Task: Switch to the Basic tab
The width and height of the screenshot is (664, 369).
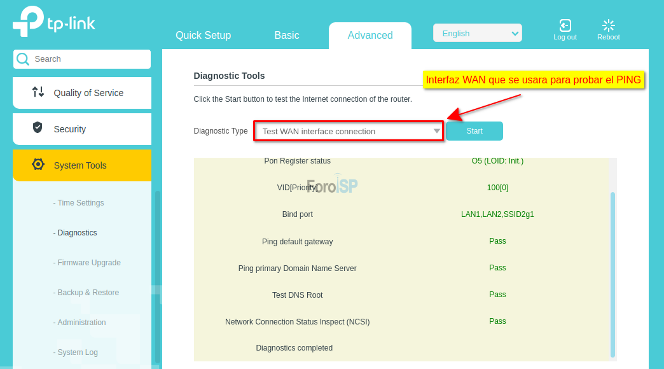Action: 286,36
